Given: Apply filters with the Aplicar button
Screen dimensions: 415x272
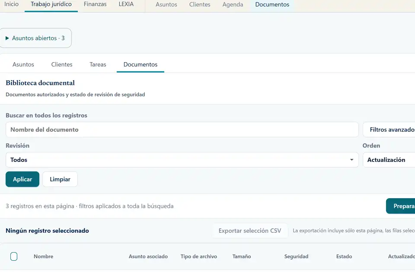Looking at the screenshot, I should 22,179.
